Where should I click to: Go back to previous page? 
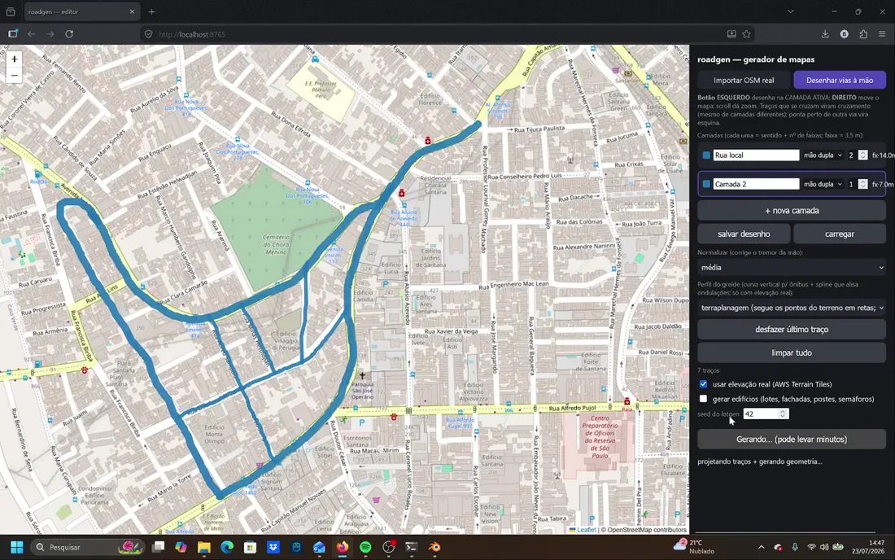(x=32, y=34)
